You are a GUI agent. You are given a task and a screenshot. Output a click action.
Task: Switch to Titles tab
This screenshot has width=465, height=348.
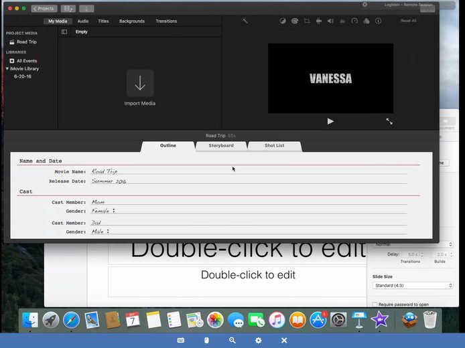(103, 21)
